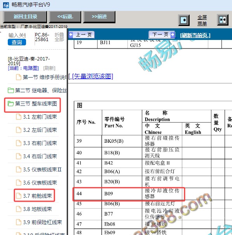Click the 查询 search button
Image resolution: width=232 pixels, height=235 pixels.
[17, 42]
